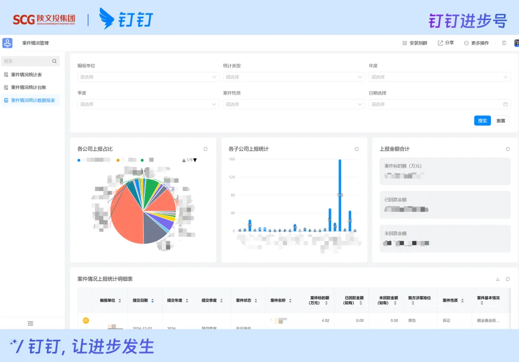519x362 pixels.
Task: Toggle the blue legend series dot
Action: tap(79, 160)
